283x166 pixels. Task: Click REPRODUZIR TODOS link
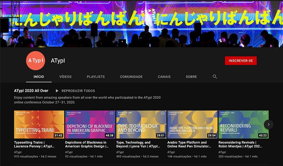(x=78, y=91)
